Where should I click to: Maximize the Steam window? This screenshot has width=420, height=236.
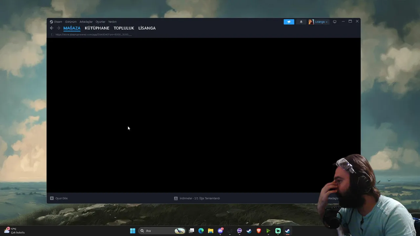click(350, 21)
